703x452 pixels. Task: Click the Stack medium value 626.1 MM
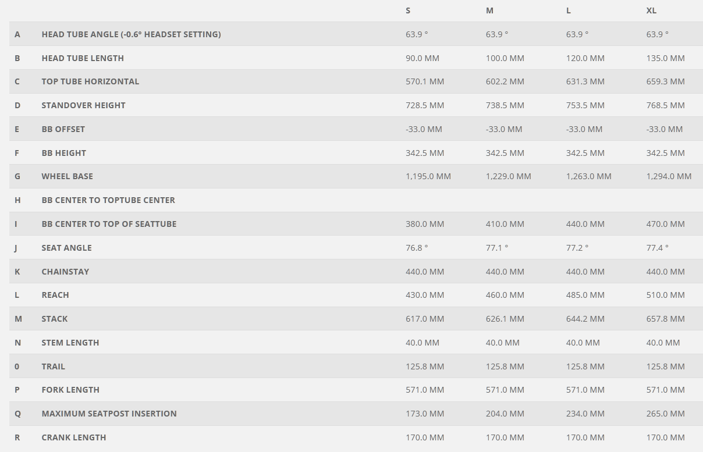click(x=505, y=319)
